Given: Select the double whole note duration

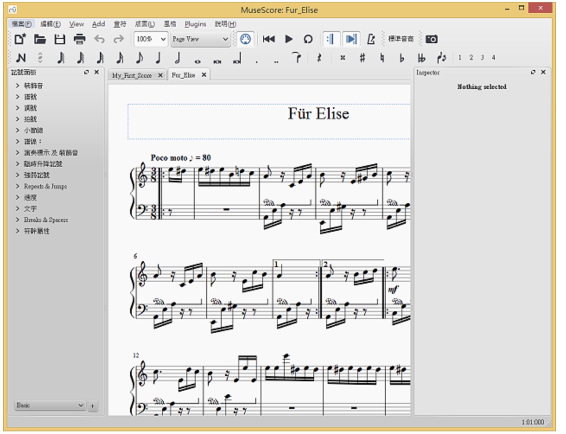Looking at the screenshot, I should click(x=217, y=61).
